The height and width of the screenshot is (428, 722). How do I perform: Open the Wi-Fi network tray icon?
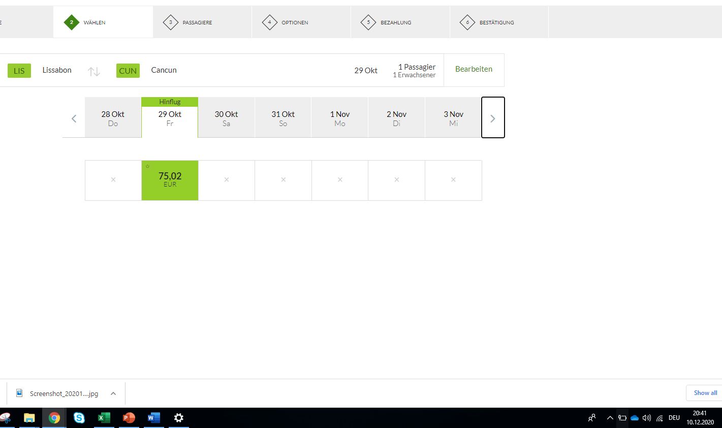click(x=660, y=418)
